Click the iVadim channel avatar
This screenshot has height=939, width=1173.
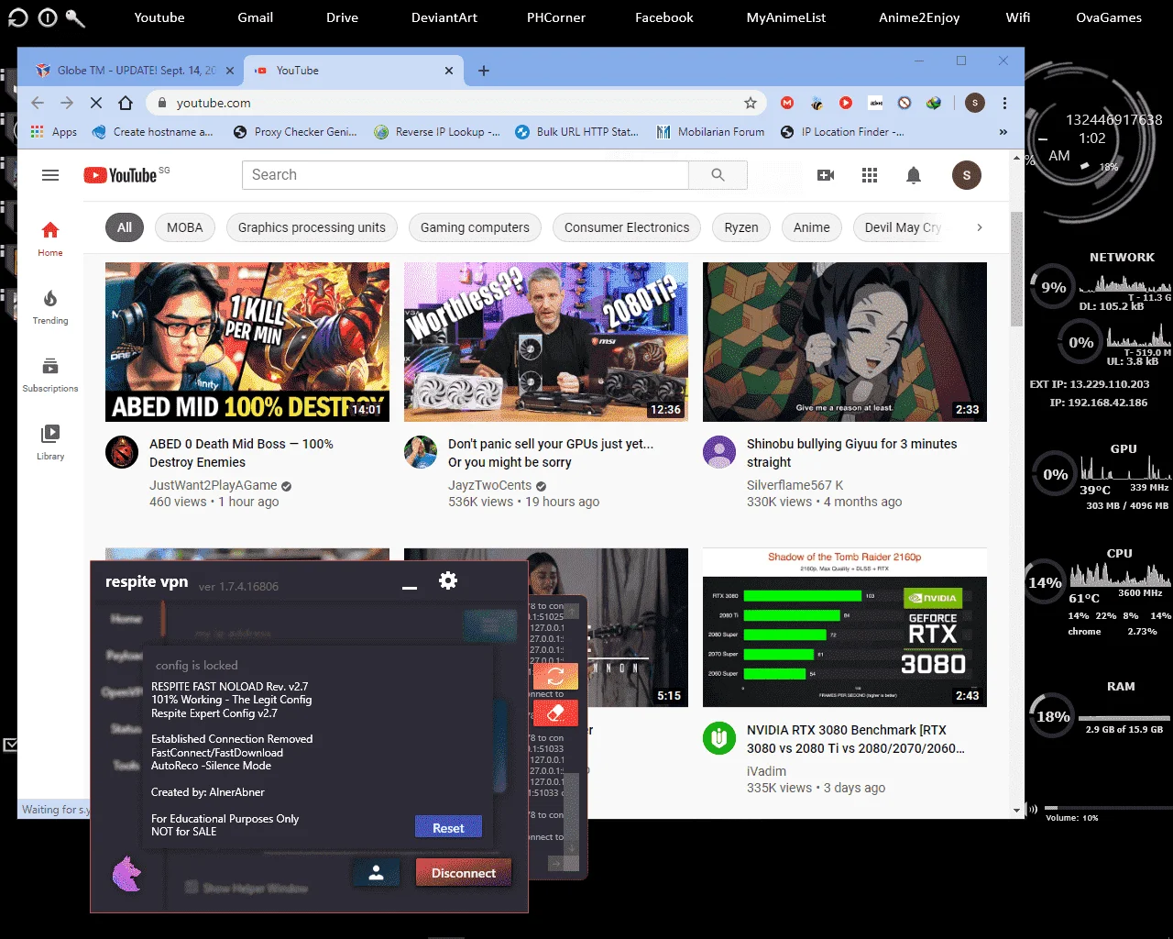point(719,738)
